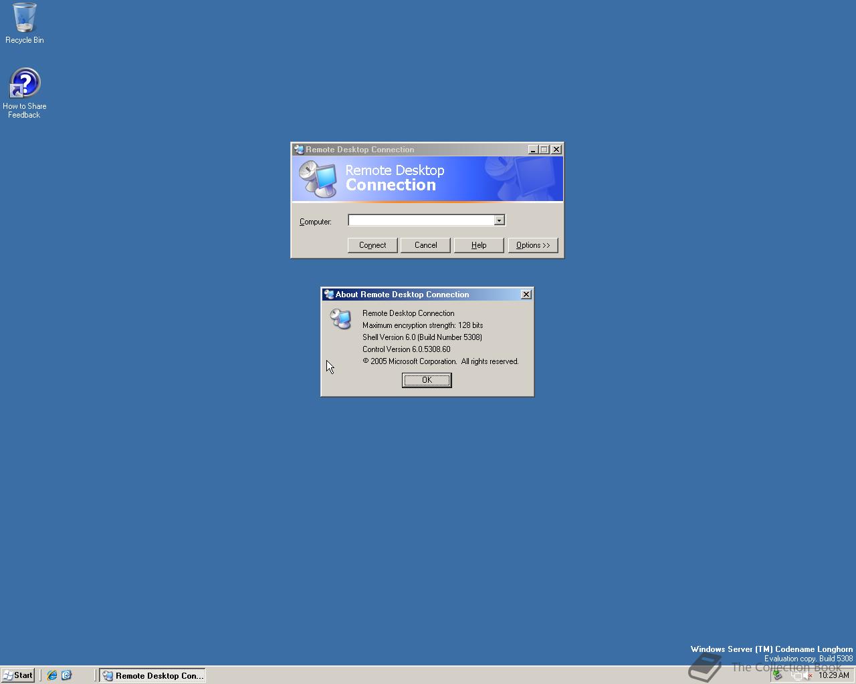Click the Computer: label

tap(316, 222)
